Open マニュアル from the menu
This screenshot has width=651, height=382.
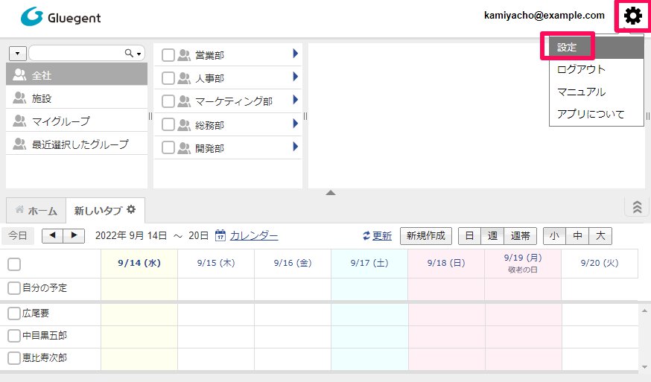point(596,92)
